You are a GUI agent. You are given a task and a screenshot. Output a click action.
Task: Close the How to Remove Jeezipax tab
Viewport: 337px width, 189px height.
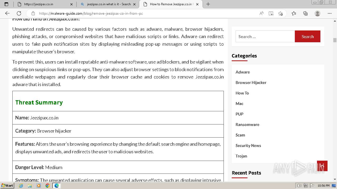(197, 4)
